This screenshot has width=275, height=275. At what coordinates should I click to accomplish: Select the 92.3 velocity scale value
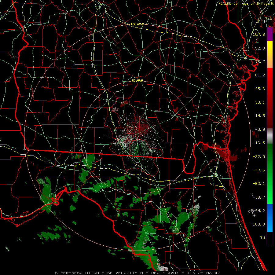pos(260,48)
